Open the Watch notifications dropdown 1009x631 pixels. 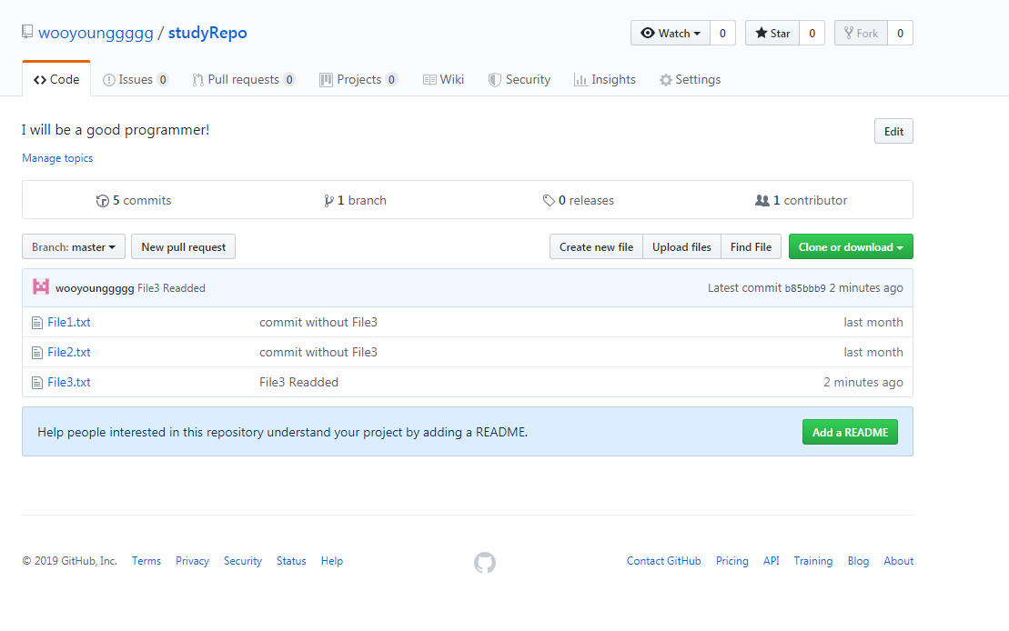671,33
